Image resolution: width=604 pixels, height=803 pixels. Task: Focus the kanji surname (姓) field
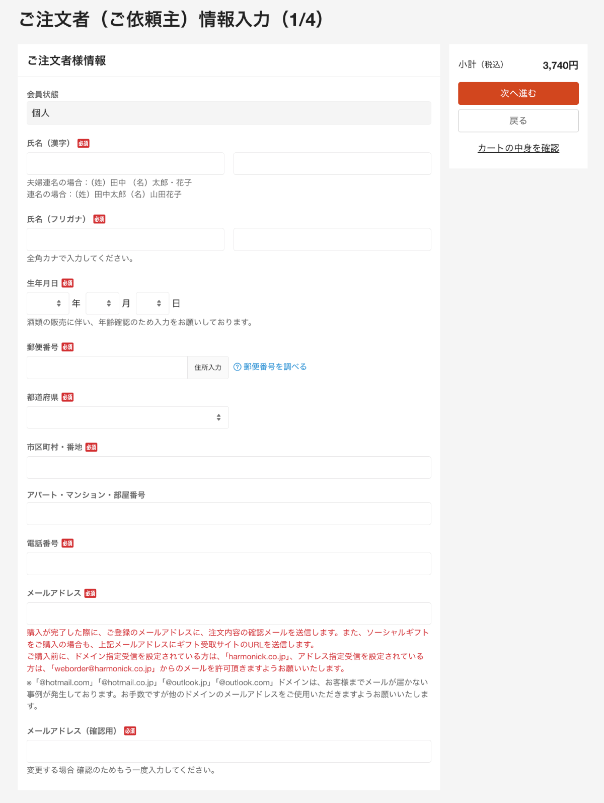tap(125, 164)
